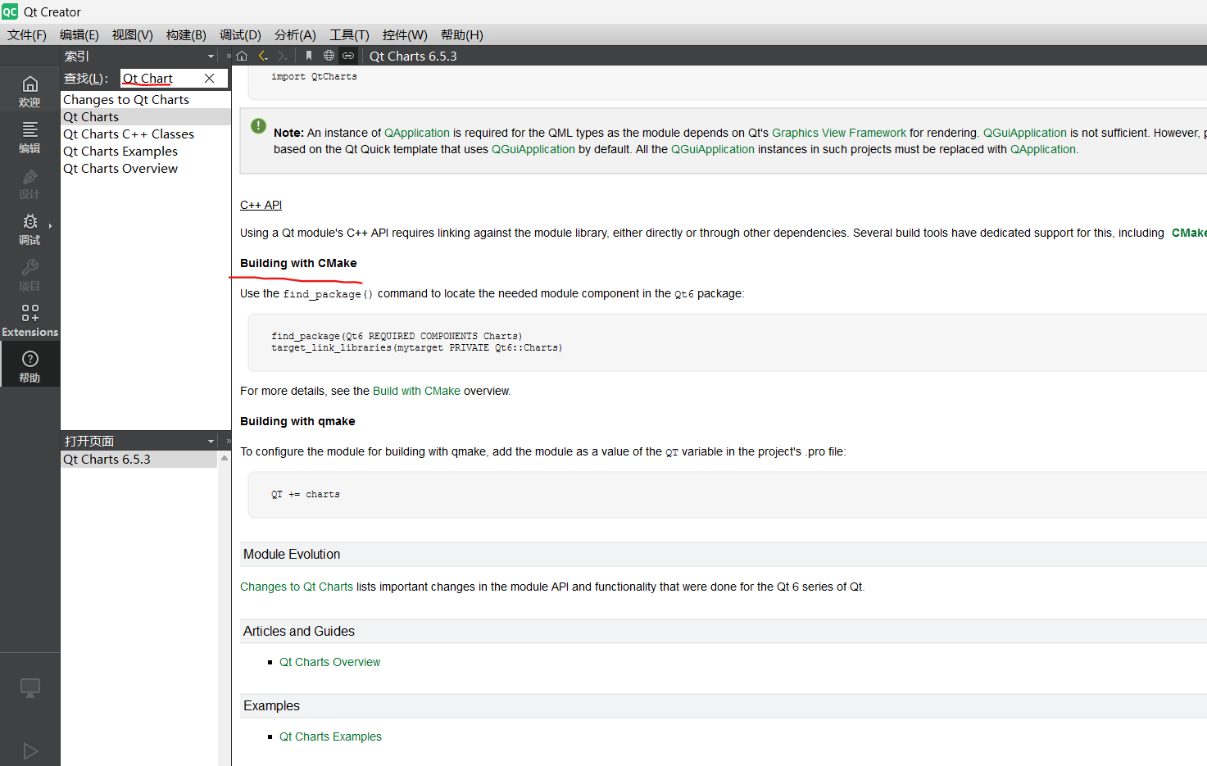Image resolution: width=1207 pixels, height=766 pixels.
Task: Open the Extensions mode
Action: click(29, 320)
